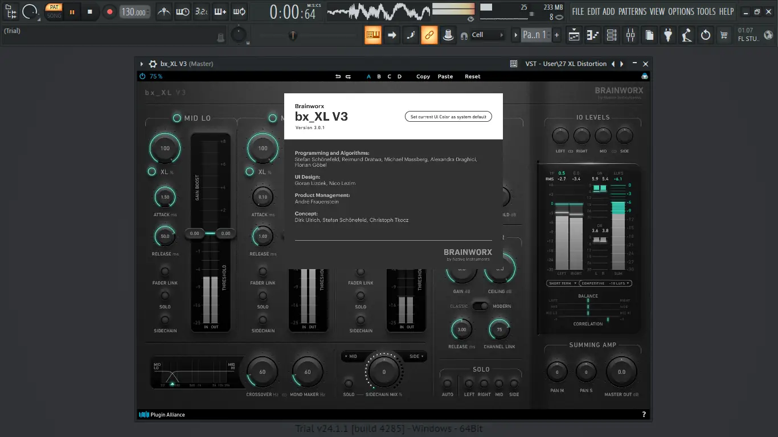Open the SIDE sidechain source dropdown

click(x=416, y=356)
